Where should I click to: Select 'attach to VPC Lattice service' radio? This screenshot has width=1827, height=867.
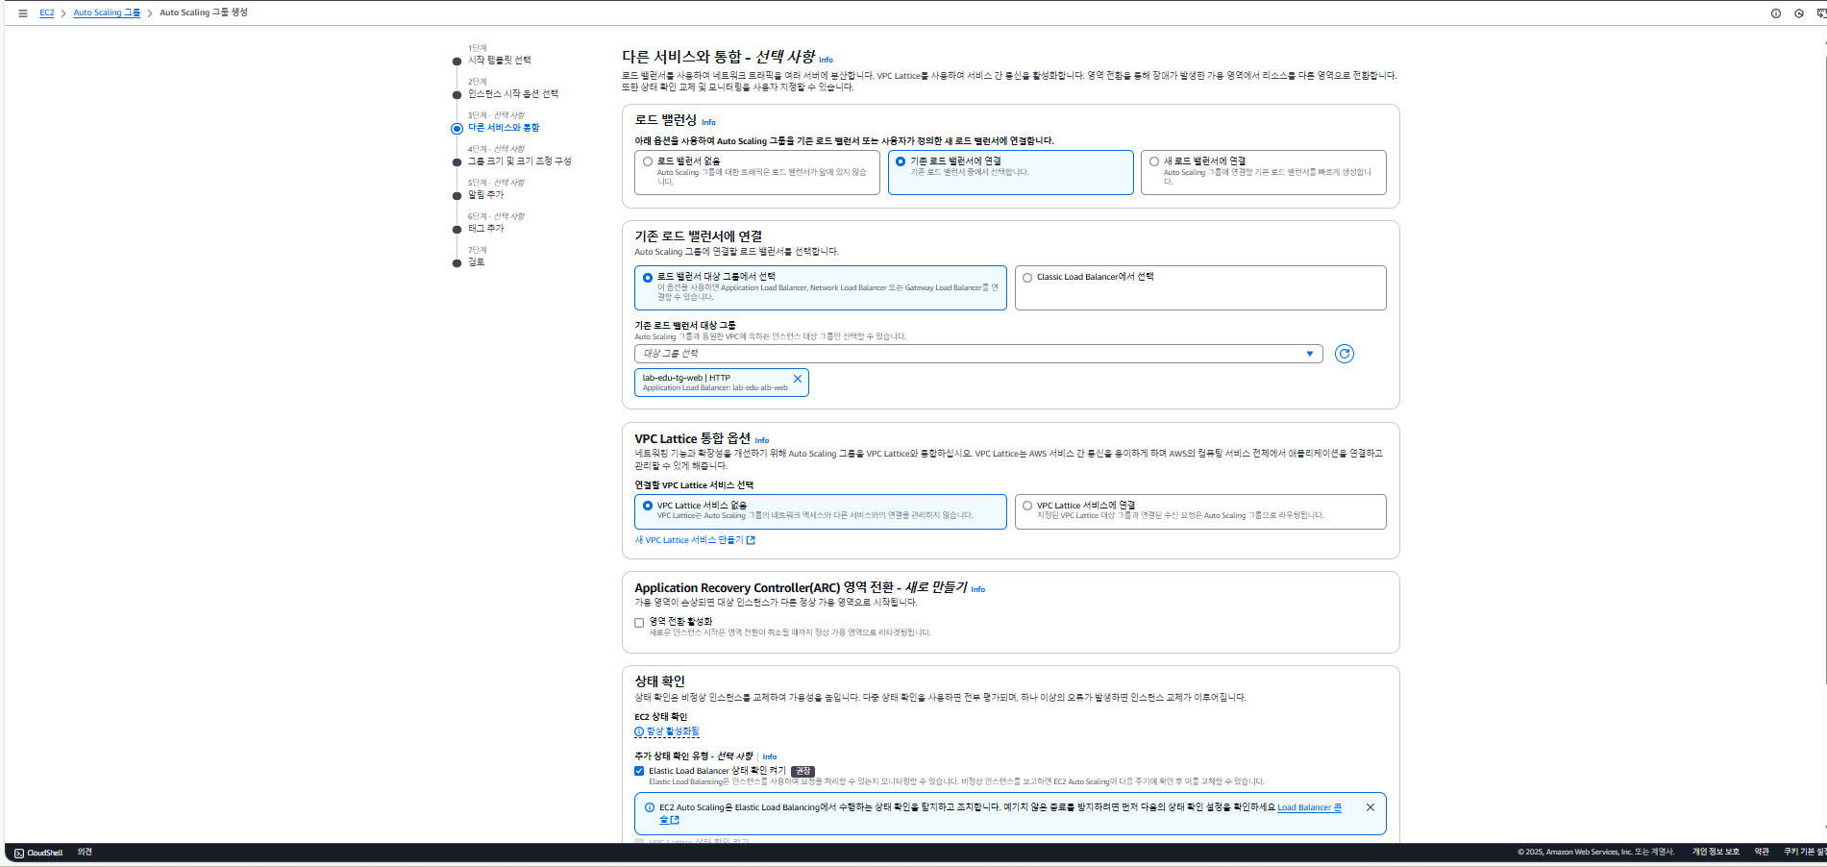(1027, 506)
